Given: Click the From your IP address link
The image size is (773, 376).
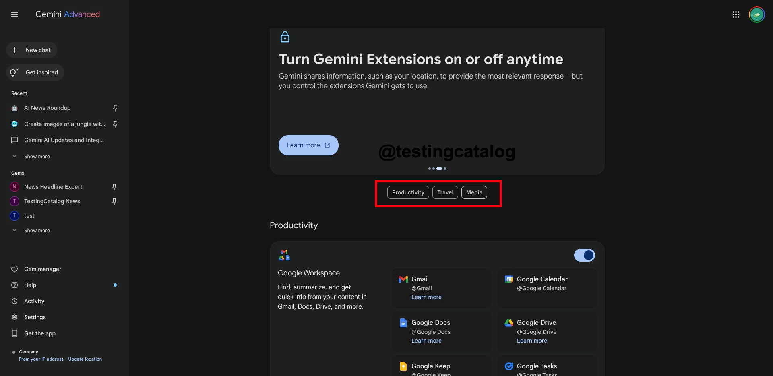Looking at the screenshot, I should click(x=41, y=359).
